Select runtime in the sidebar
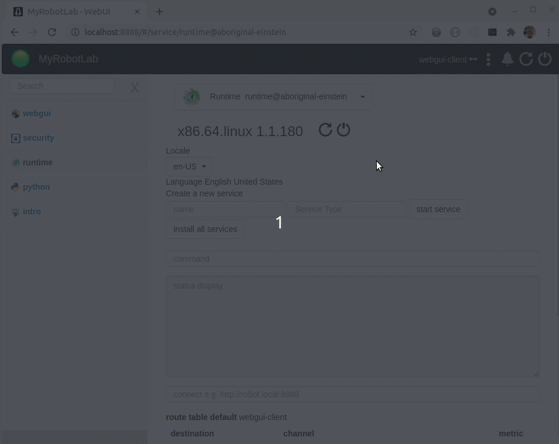 (37, 162)
